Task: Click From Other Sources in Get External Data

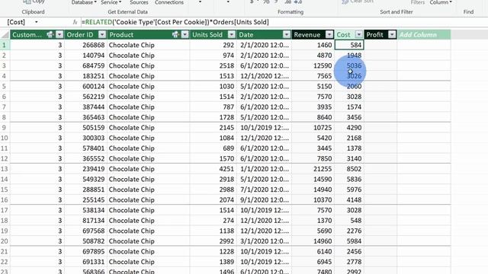Action: [139, 2]
